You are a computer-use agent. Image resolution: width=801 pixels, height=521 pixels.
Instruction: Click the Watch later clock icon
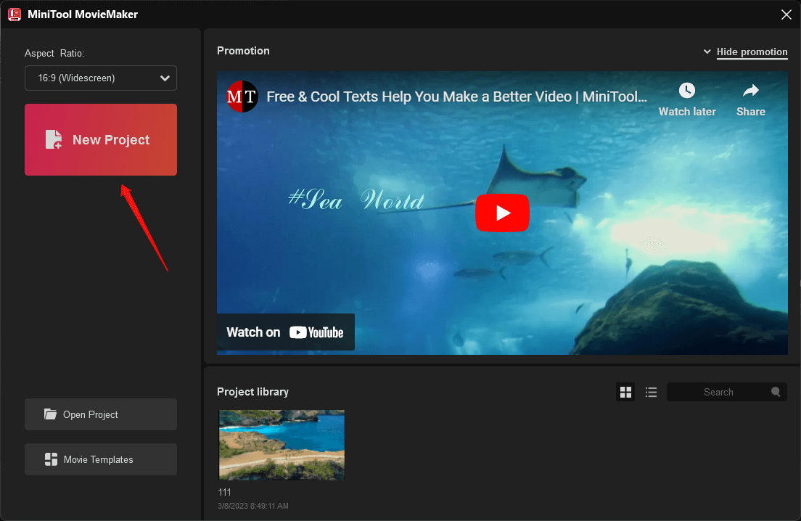point(686,91)
